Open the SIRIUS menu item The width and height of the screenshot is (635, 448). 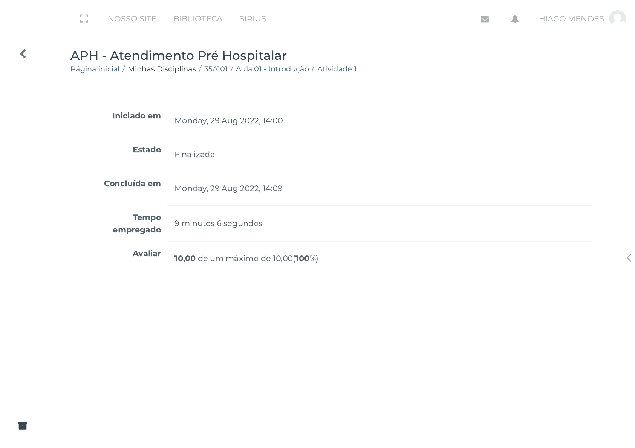(x=252, y=19)
